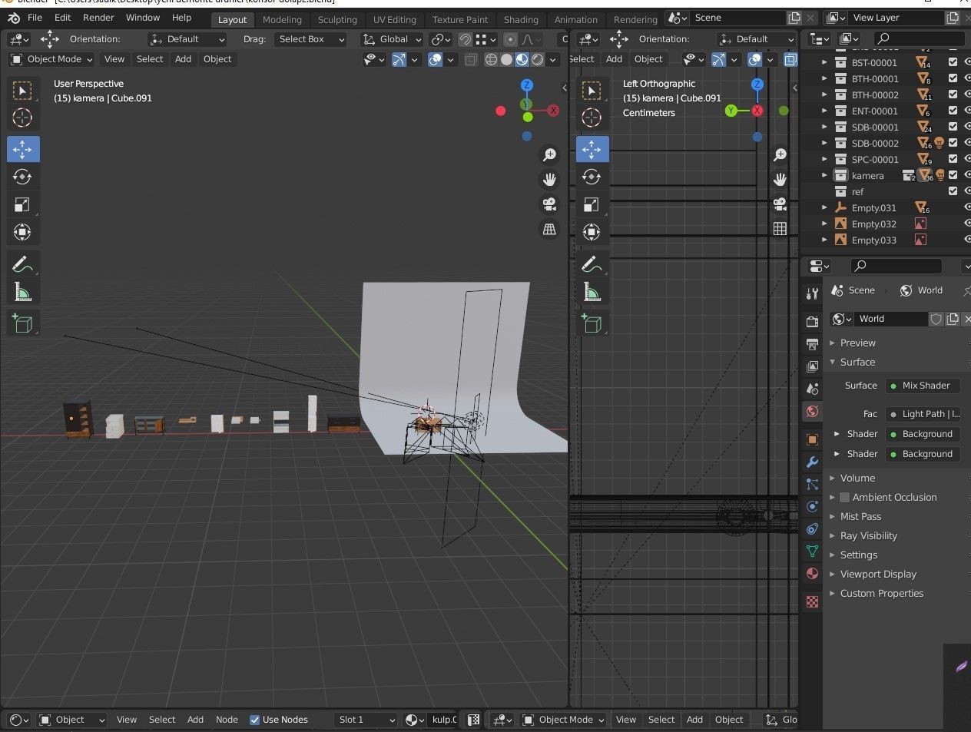The height and width of the screenshot is (732, 971).
Task: Open the Window menu
Action: coord(143,18)
